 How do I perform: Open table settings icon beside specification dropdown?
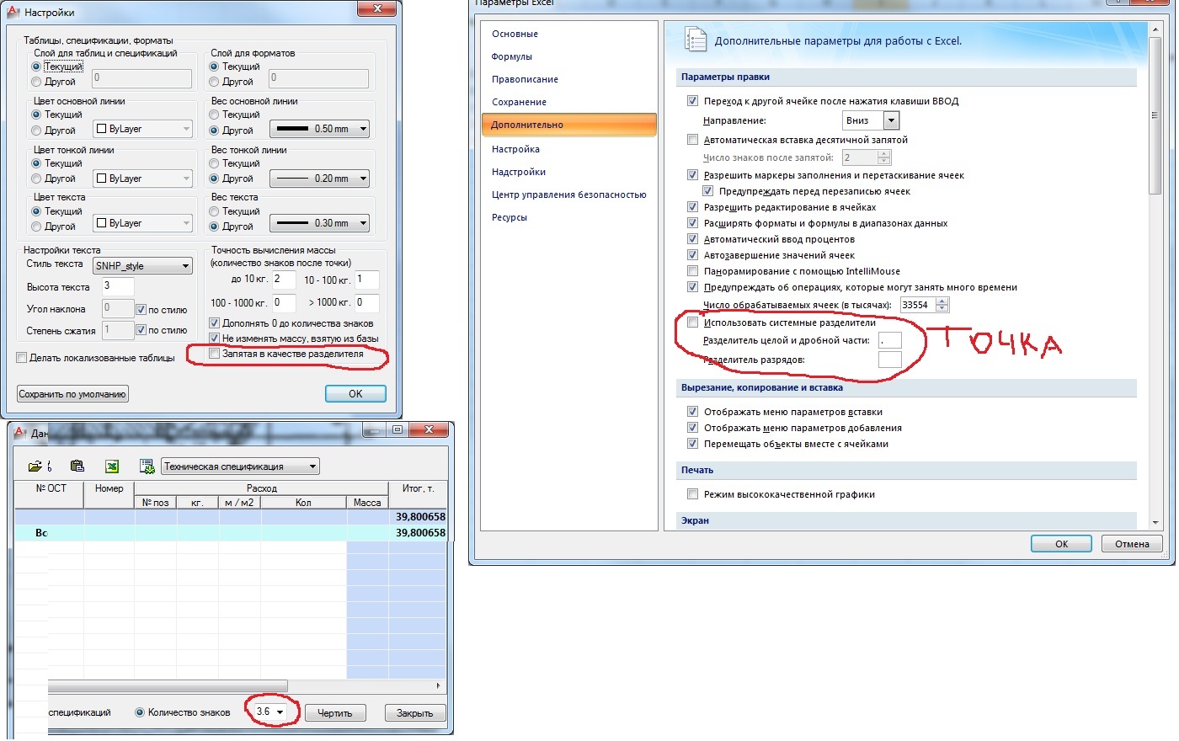pyautogui.click(x=147, y=466)
